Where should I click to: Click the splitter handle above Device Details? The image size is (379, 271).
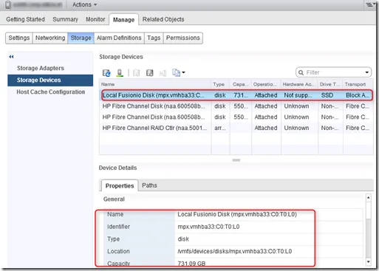click(236, 160)
